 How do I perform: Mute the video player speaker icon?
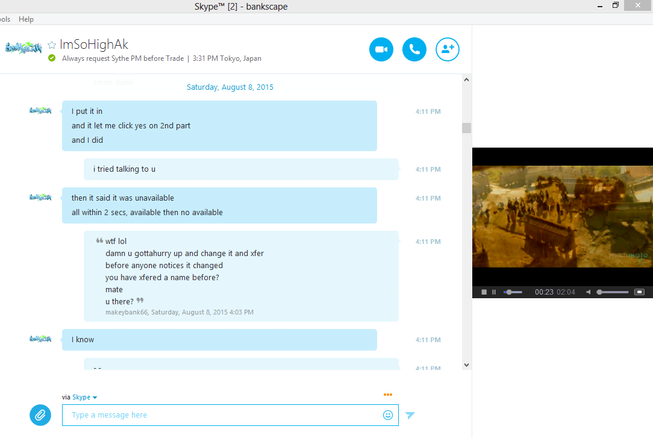[x=589, y=292]
